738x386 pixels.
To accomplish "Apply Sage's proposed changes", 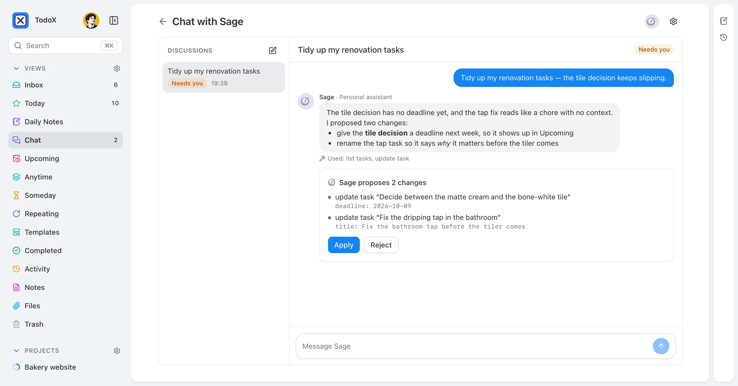I will click(x=344, y=245).
